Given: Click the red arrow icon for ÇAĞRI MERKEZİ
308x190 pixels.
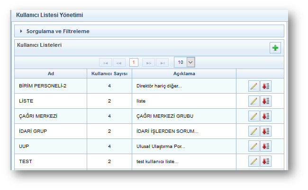Looking at the screenshot, I should click(266, 116).
